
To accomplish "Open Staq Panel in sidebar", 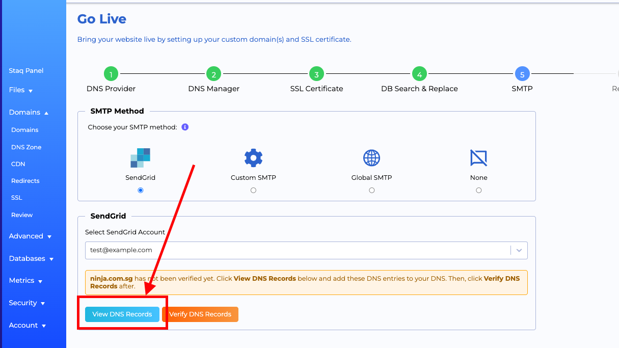I will coord(26,70).
